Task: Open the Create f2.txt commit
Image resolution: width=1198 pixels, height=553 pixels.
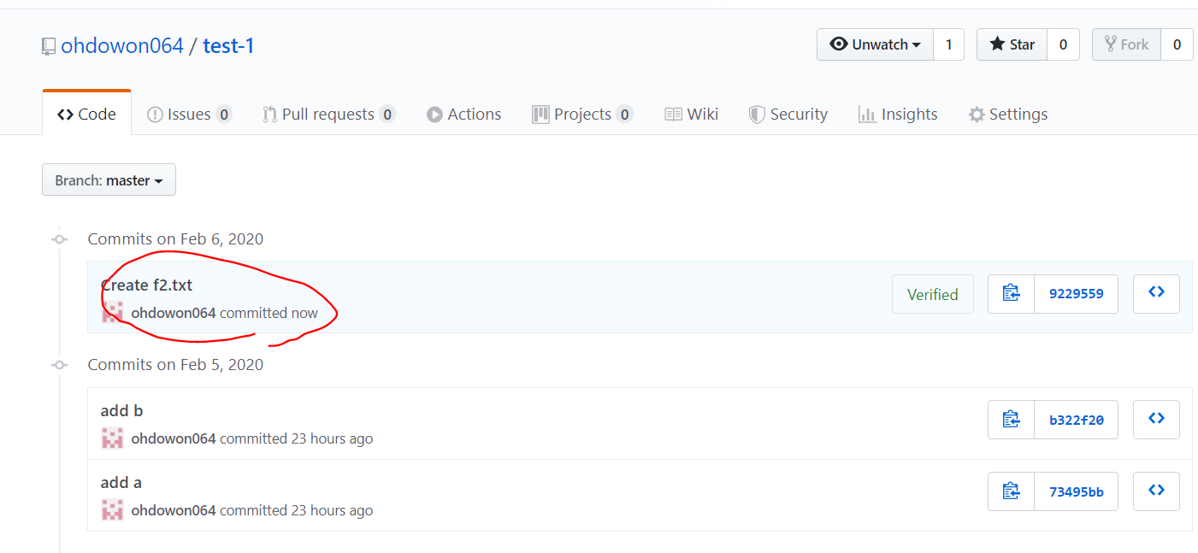Action: tap(147, 285)
